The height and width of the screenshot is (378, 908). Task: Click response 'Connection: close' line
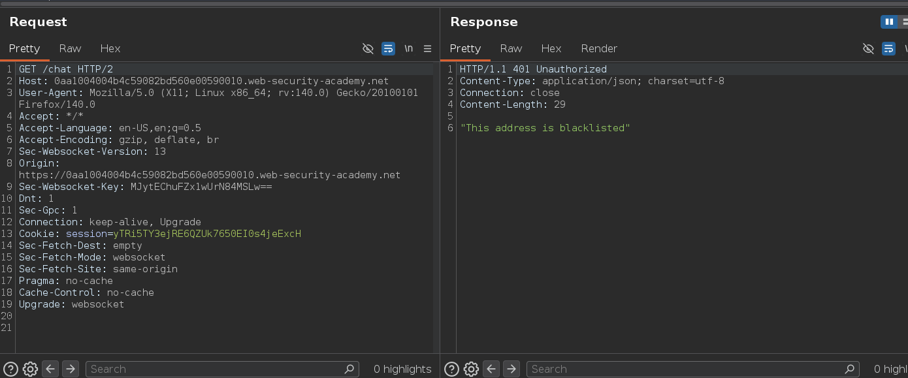pyautogui.click(x=510, y=93)
